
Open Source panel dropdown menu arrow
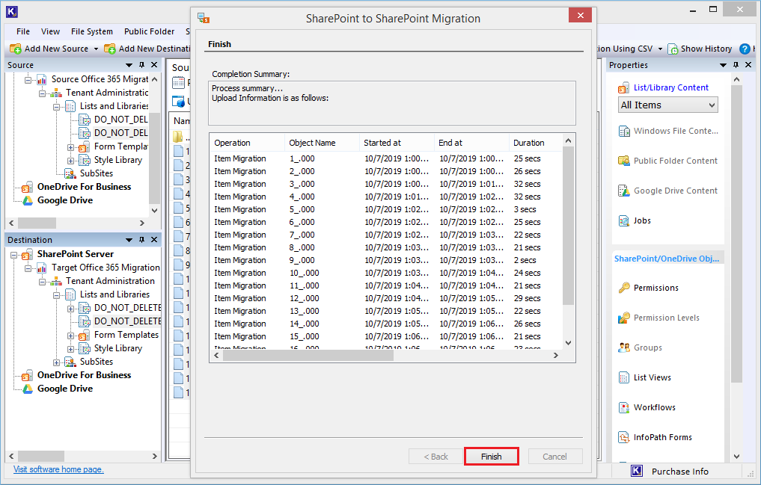click(x=129, y=65)
